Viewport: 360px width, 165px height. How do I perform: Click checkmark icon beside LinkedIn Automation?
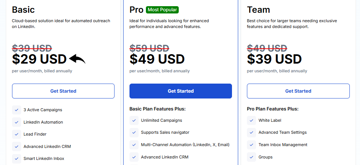point(16,122)
